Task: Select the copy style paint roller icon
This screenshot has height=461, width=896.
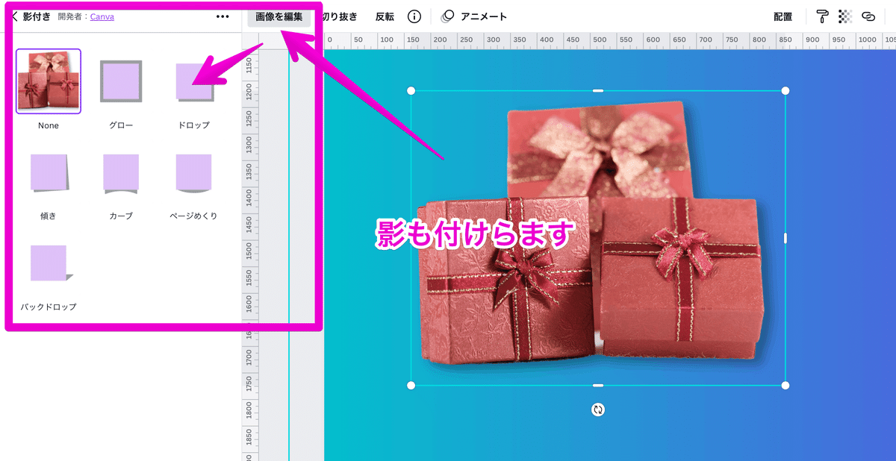Action: click(822, 16)
